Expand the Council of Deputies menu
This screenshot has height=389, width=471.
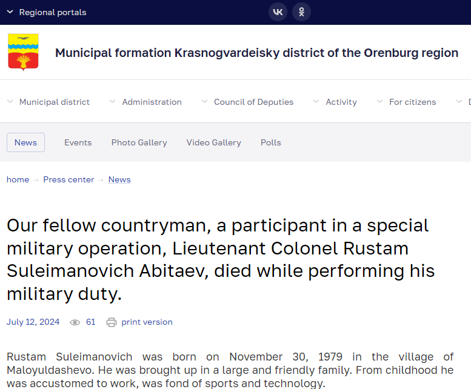(247, 102)
